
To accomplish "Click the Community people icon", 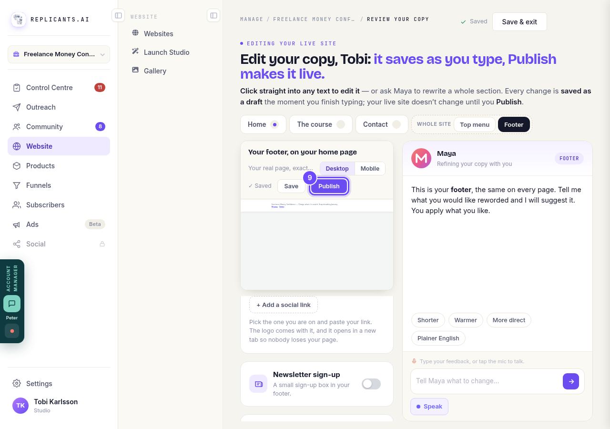I will [17, 127].
